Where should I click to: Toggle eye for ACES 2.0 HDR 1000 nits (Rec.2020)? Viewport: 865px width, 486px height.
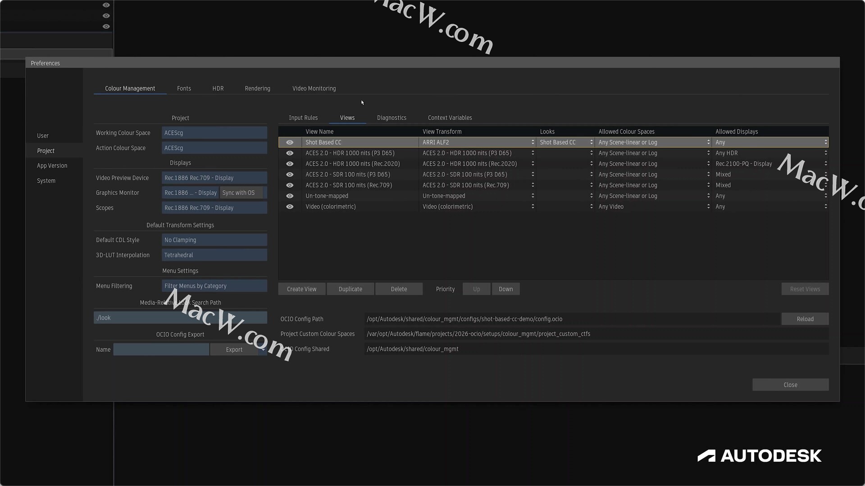click(x=290, y=164)
